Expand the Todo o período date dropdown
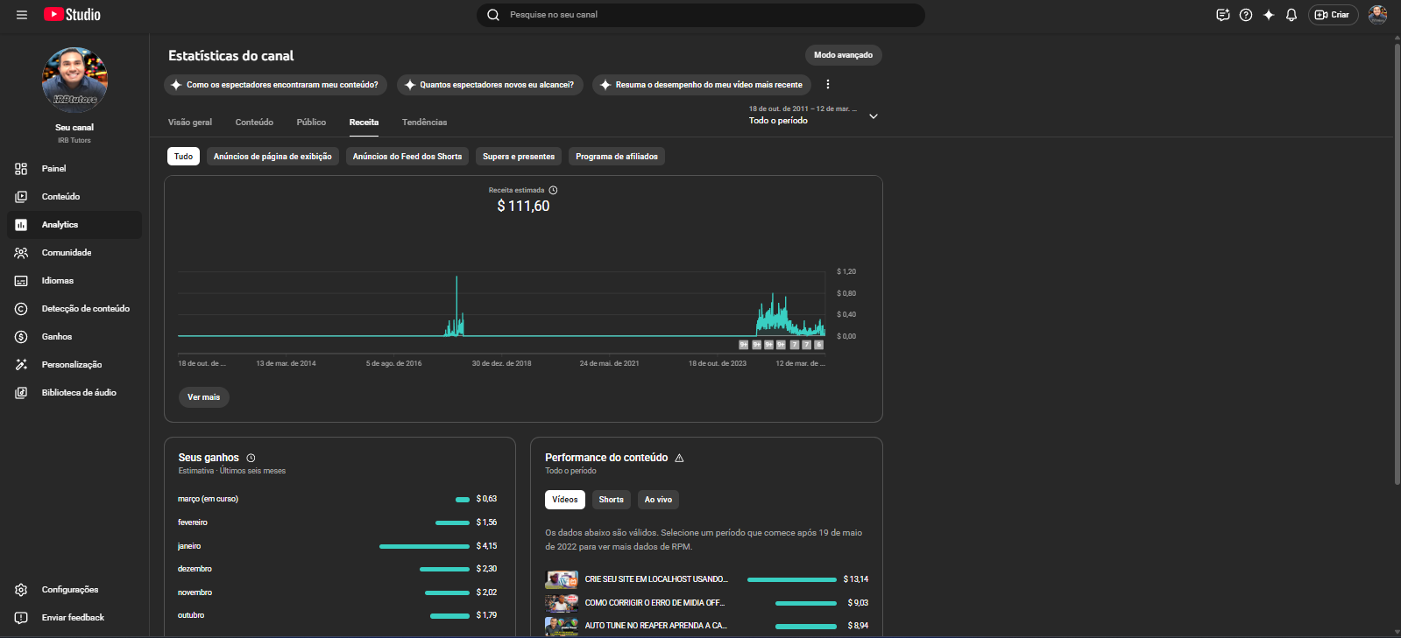This screenshot has width=1401, height=638. pyautogui.click(x=873, y=116)
